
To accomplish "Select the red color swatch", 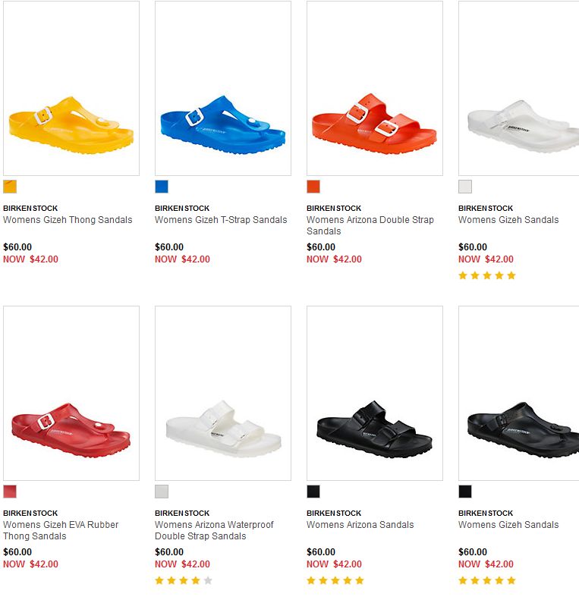I will 10,492.
